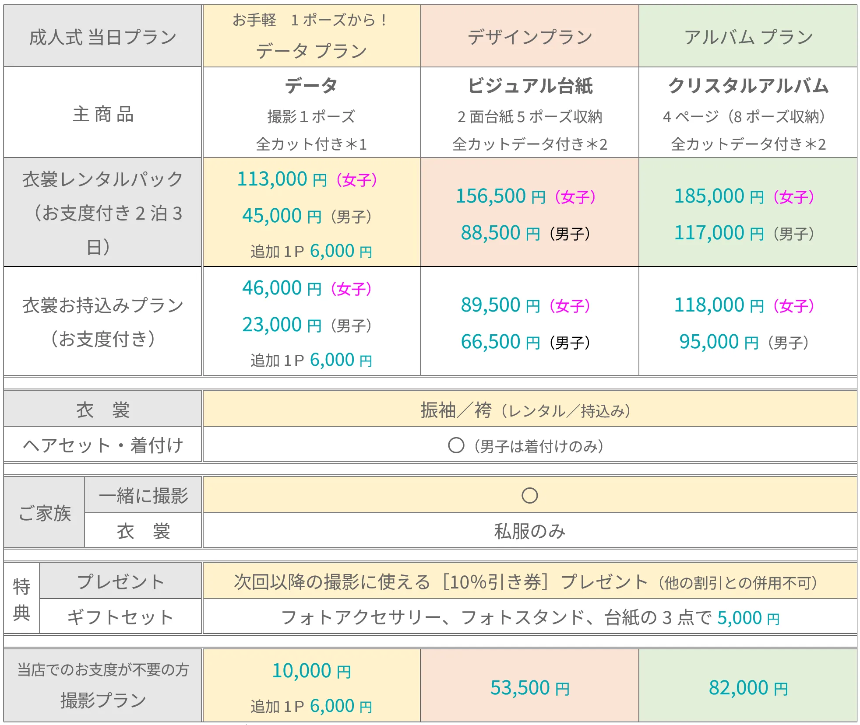Image resolution: width=860 pixels, height=725 pixels.
Task: Click the 5,000 円 gift set price
Action: pyautogui.click(x=748, y=618)
